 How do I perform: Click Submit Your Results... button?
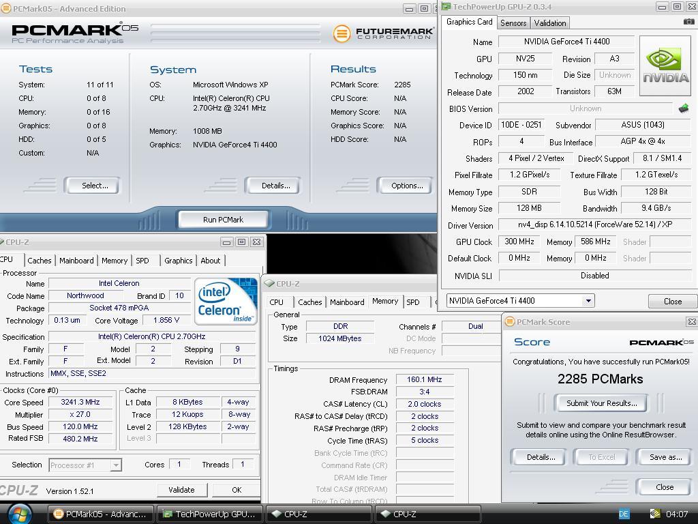click(601, 403)
